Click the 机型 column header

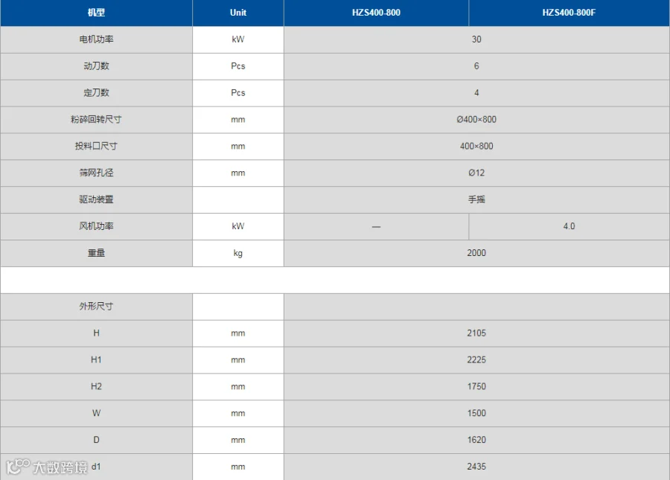tap(96, 13)
